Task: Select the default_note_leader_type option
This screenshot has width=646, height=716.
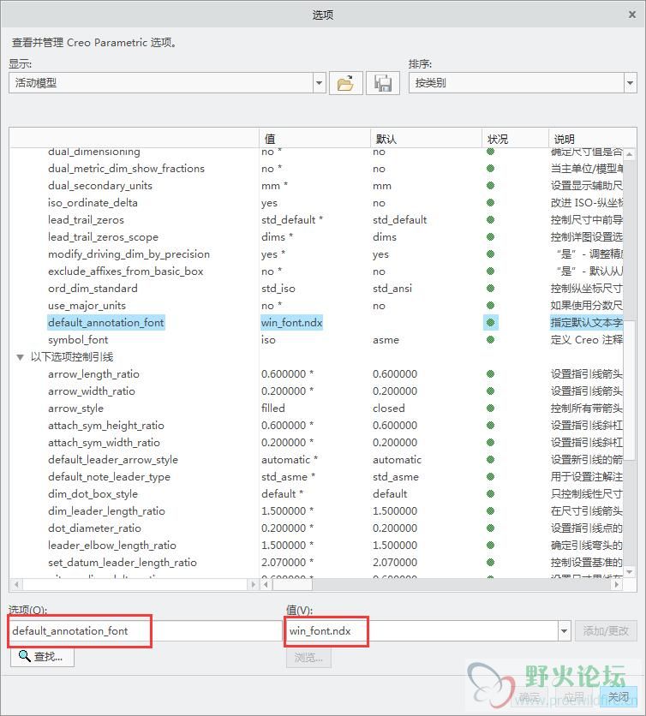Action: click(109, 477)
